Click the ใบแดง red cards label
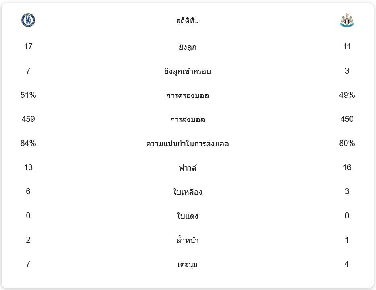Screen dimensions: 376x290 click(188, 216)
